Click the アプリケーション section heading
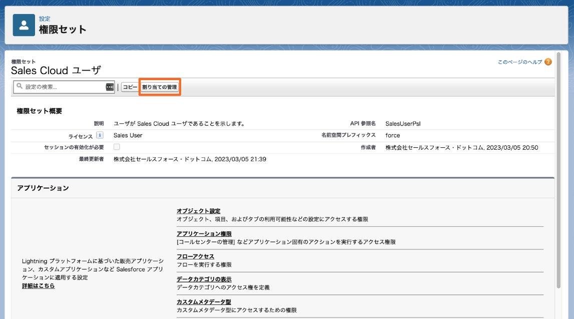 point(43,188)
